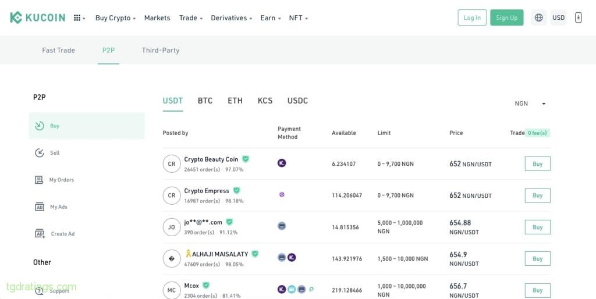The width and height of the screenshot is (596, 299).
Task: Expand the Derivatives dropdown
Action: click(x=232, y=18)
